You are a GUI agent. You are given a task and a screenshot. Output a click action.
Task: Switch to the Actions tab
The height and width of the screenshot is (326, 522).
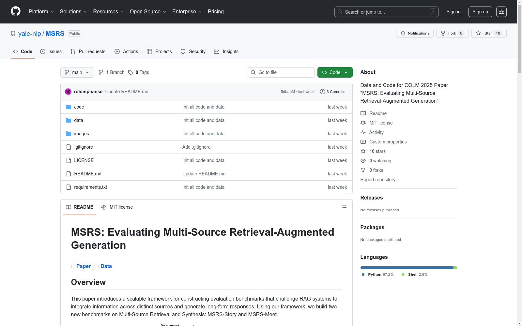coord(126,52)
